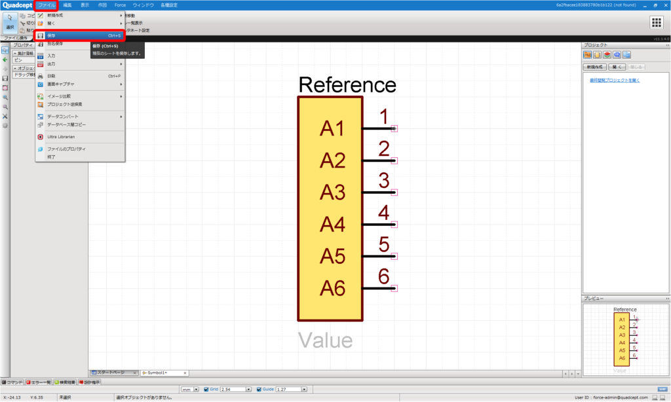The image size is (671, 402).
Task: Open the 表示 menu
Action: pyautogui.click(x=85, y=5)
